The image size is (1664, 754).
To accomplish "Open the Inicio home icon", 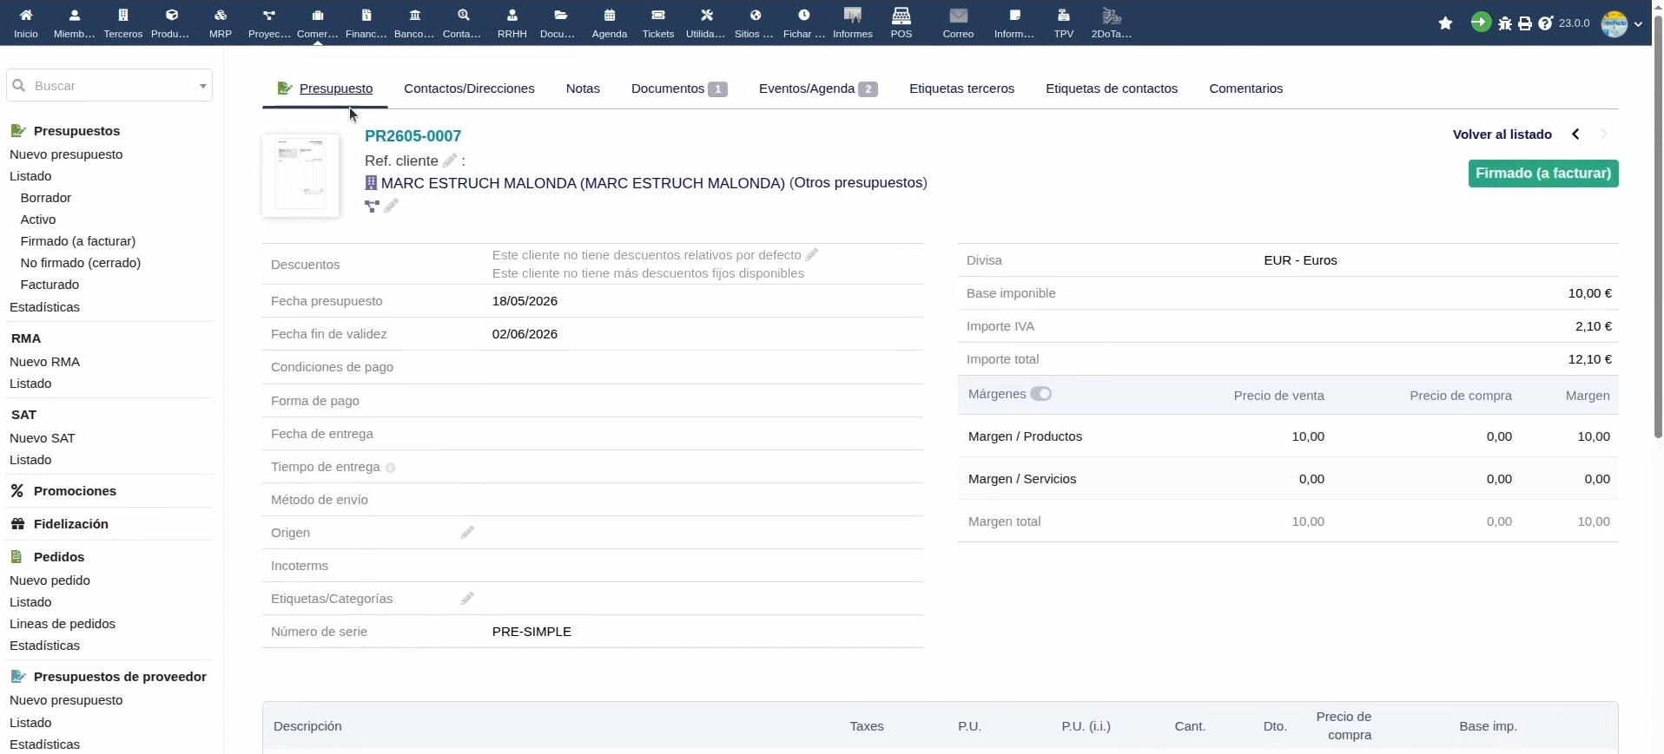I will [x=26, y=23].
